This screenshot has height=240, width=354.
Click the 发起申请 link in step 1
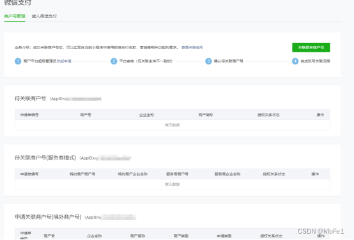point(64,61)
